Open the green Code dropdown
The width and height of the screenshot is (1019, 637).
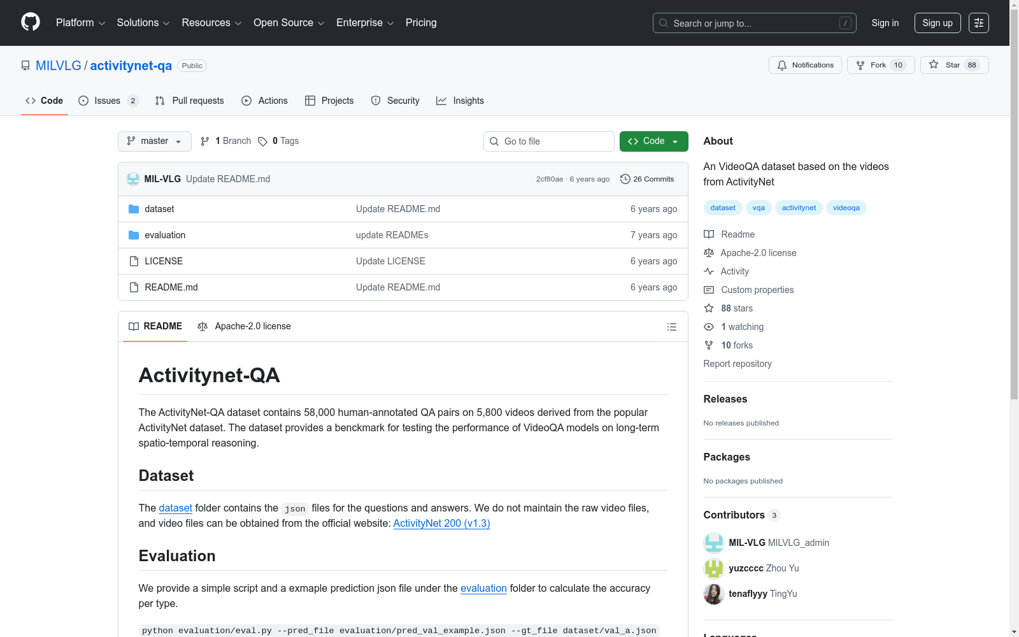pyautogui.click(x=653, y=141)
